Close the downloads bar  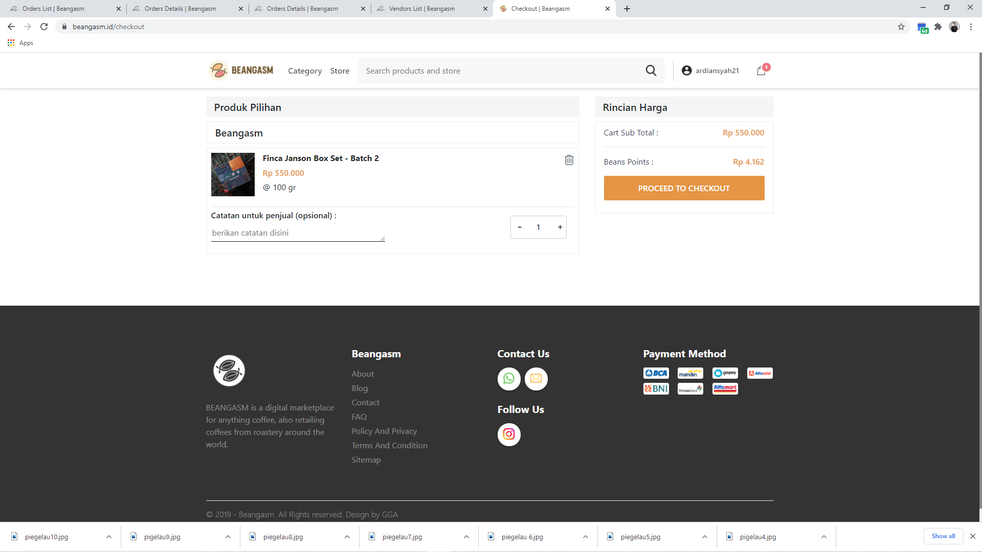coord(973,536)
